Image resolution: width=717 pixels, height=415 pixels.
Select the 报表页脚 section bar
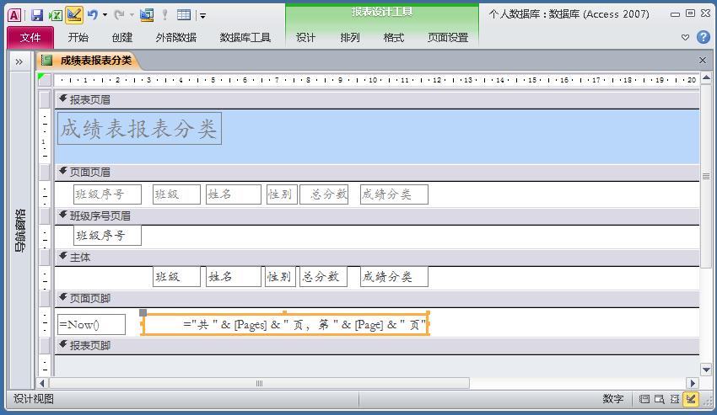377,346
